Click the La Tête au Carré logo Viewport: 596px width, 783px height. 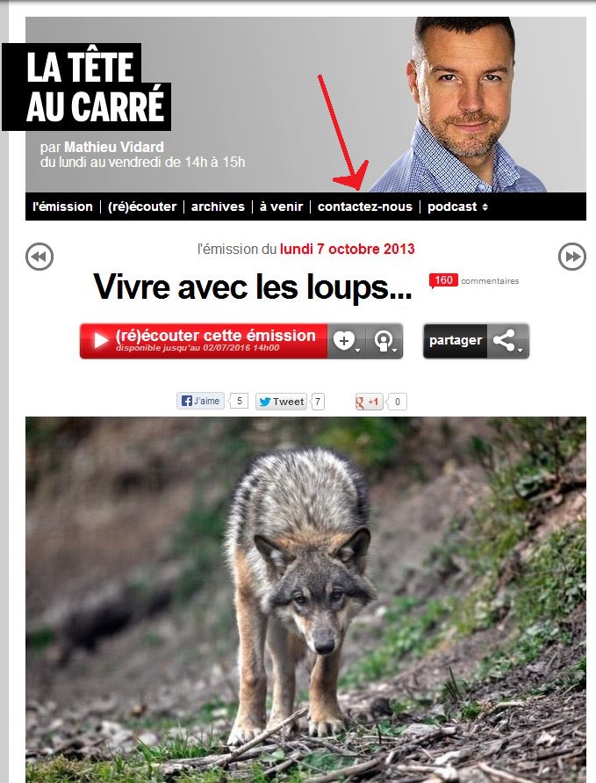tap(87, 87)
